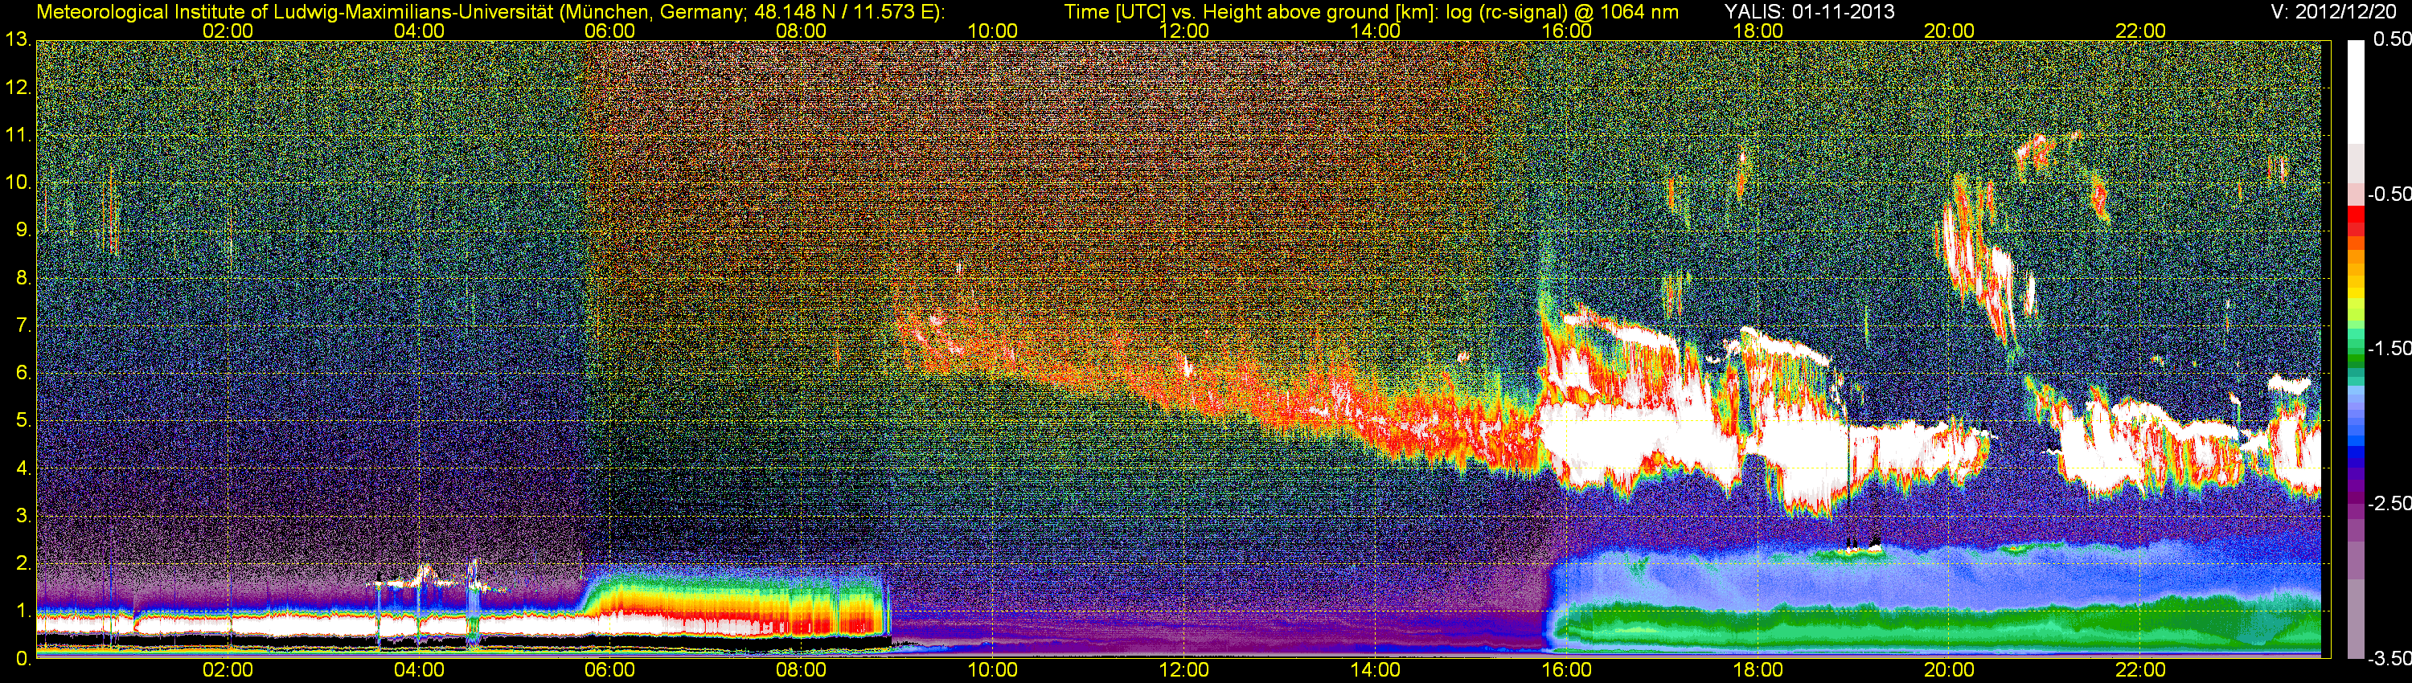Click the height axis label 1
This screenshot has height=683, width=2412.
[x=23, y=611]
